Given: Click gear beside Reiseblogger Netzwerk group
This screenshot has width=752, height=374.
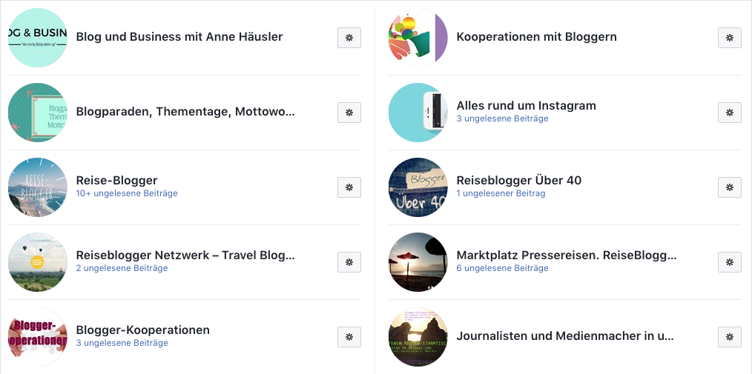Looking at the screenshot, I should (349, 262).
